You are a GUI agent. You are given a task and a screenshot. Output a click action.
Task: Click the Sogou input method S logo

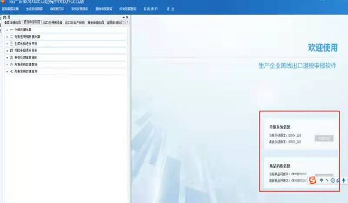point(313,180)
